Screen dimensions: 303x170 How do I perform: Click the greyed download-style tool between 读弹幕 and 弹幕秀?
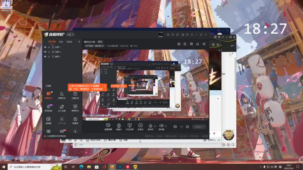(62, 121)
